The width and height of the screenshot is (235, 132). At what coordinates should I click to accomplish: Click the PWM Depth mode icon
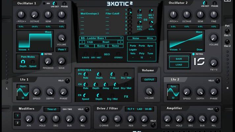[23, 62]
